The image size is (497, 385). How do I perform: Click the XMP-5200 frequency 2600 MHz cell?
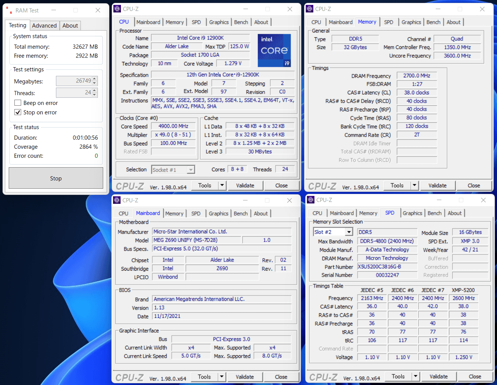click(x=463, y=298)
